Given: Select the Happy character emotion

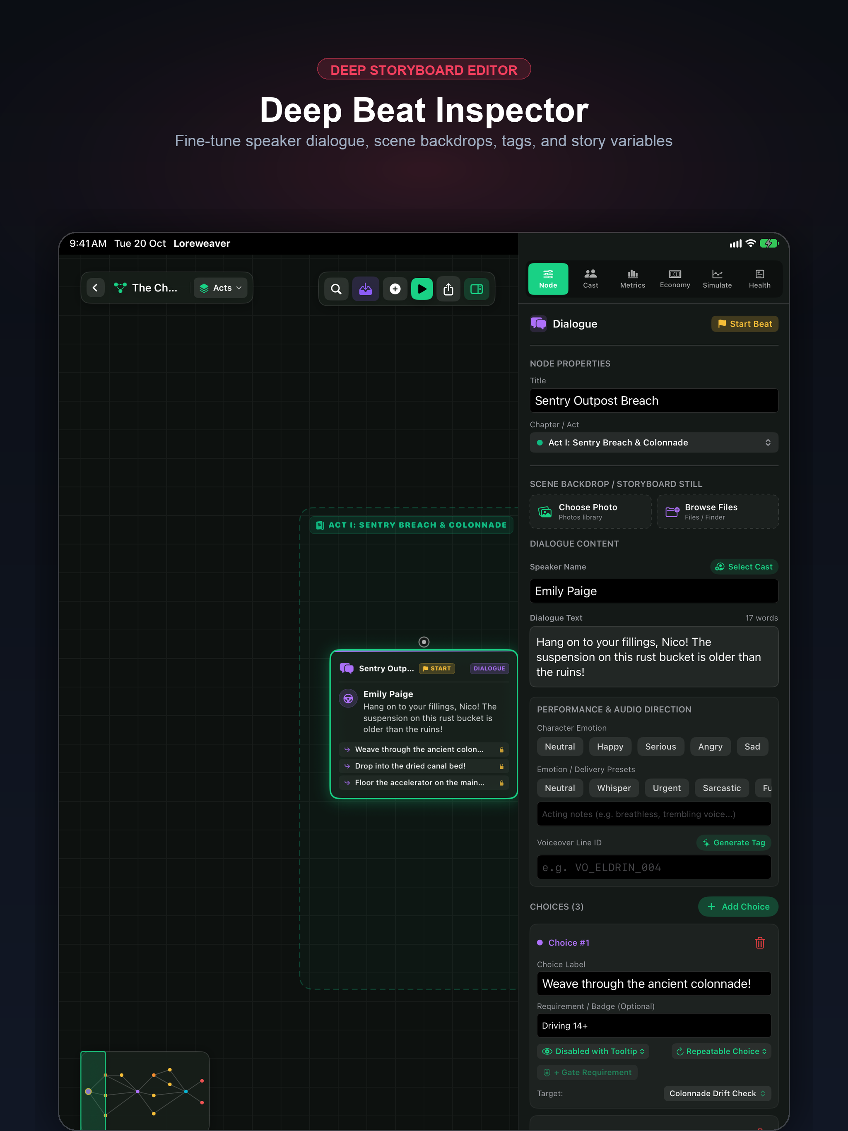Looking at the screenshot, I should pyautogui.click(x=609, y=746).
